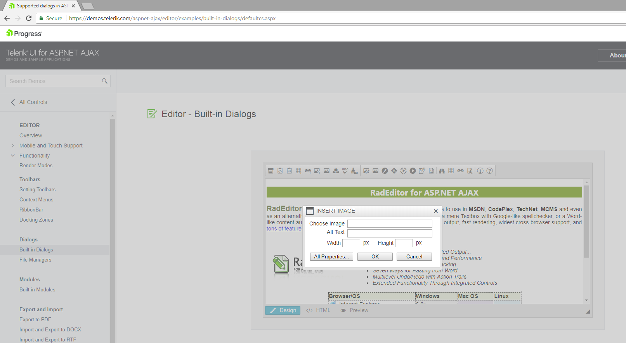This screenshot has height=343, width=626.
Task: Click the About info icon in editor toolbar
Action: [480, 171]
